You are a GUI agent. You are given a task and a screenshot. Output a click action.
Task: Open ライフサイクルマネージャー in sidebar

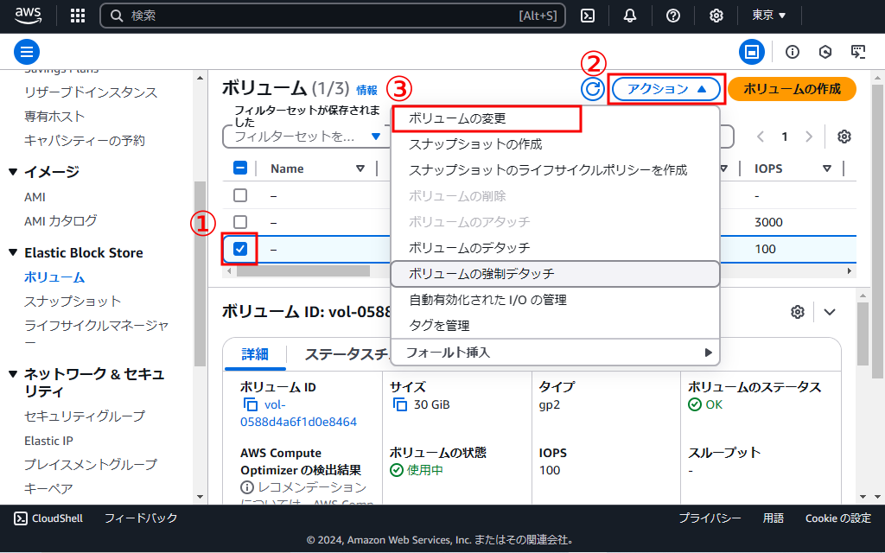[x=97, y=333]
